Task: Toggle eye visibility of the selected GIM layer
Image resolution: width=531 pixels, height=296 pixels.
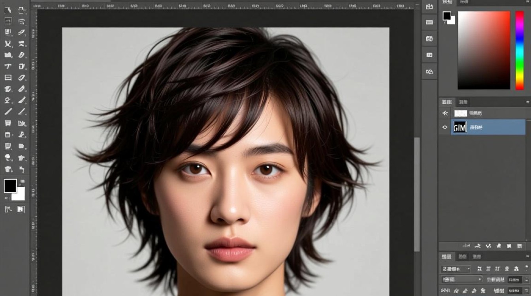Action: click(445, 127)
